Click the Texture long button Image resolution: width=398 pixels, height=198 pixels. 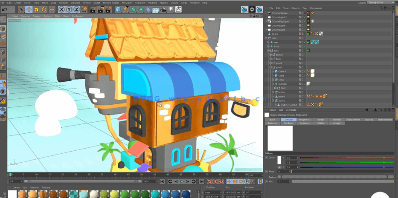(x=334, y=177)
